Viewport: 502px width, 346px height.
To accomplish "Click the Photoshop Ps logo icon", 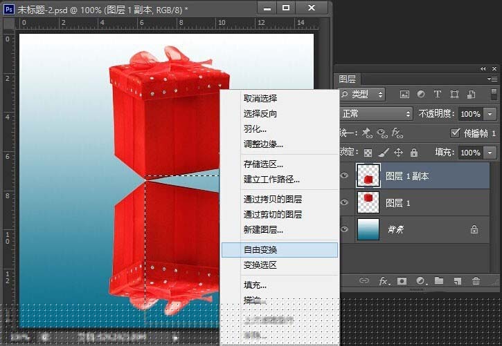I will click(x=8, y=9).
